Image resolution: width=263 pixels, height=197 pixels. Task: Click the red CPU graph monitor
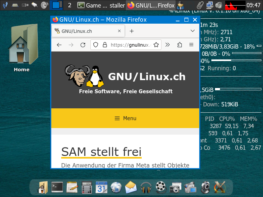235,5
